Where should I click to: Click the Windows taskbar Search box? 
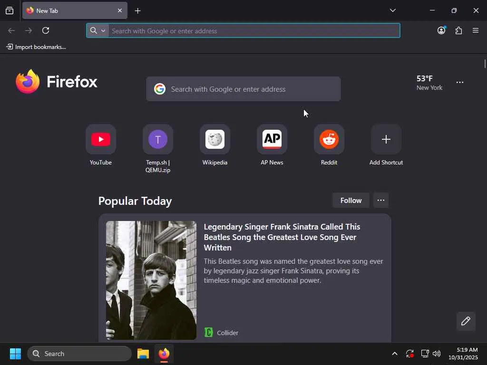point(79,354)
